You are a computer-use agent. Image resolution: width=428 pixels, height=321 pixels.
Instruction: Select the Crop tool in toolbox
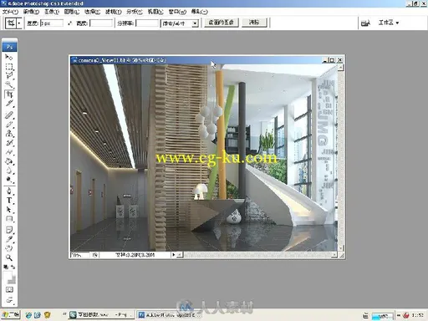9,94
